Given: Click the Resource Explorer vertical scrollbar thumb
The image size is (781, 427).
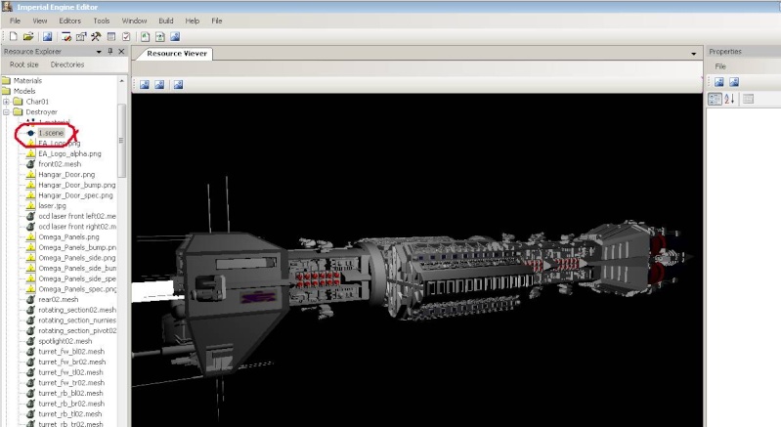Looking at the screenshot, I should 121,141.
